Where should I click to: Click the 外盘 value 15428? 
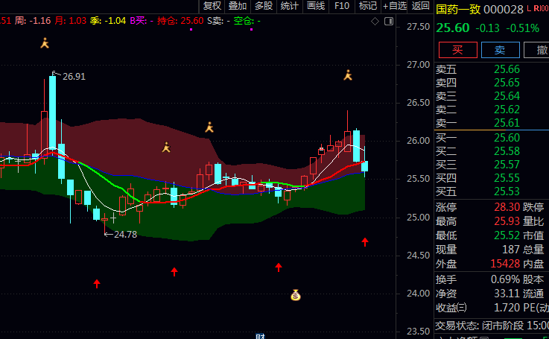point(505,263)
